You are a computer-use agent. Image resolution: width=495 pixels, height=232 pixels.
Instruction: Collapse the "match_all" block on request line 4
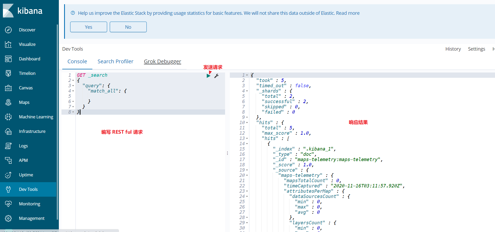[73, 91]
